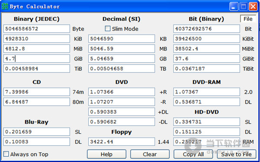
Task: Click the GiB unit label
Action: point(78,59)
